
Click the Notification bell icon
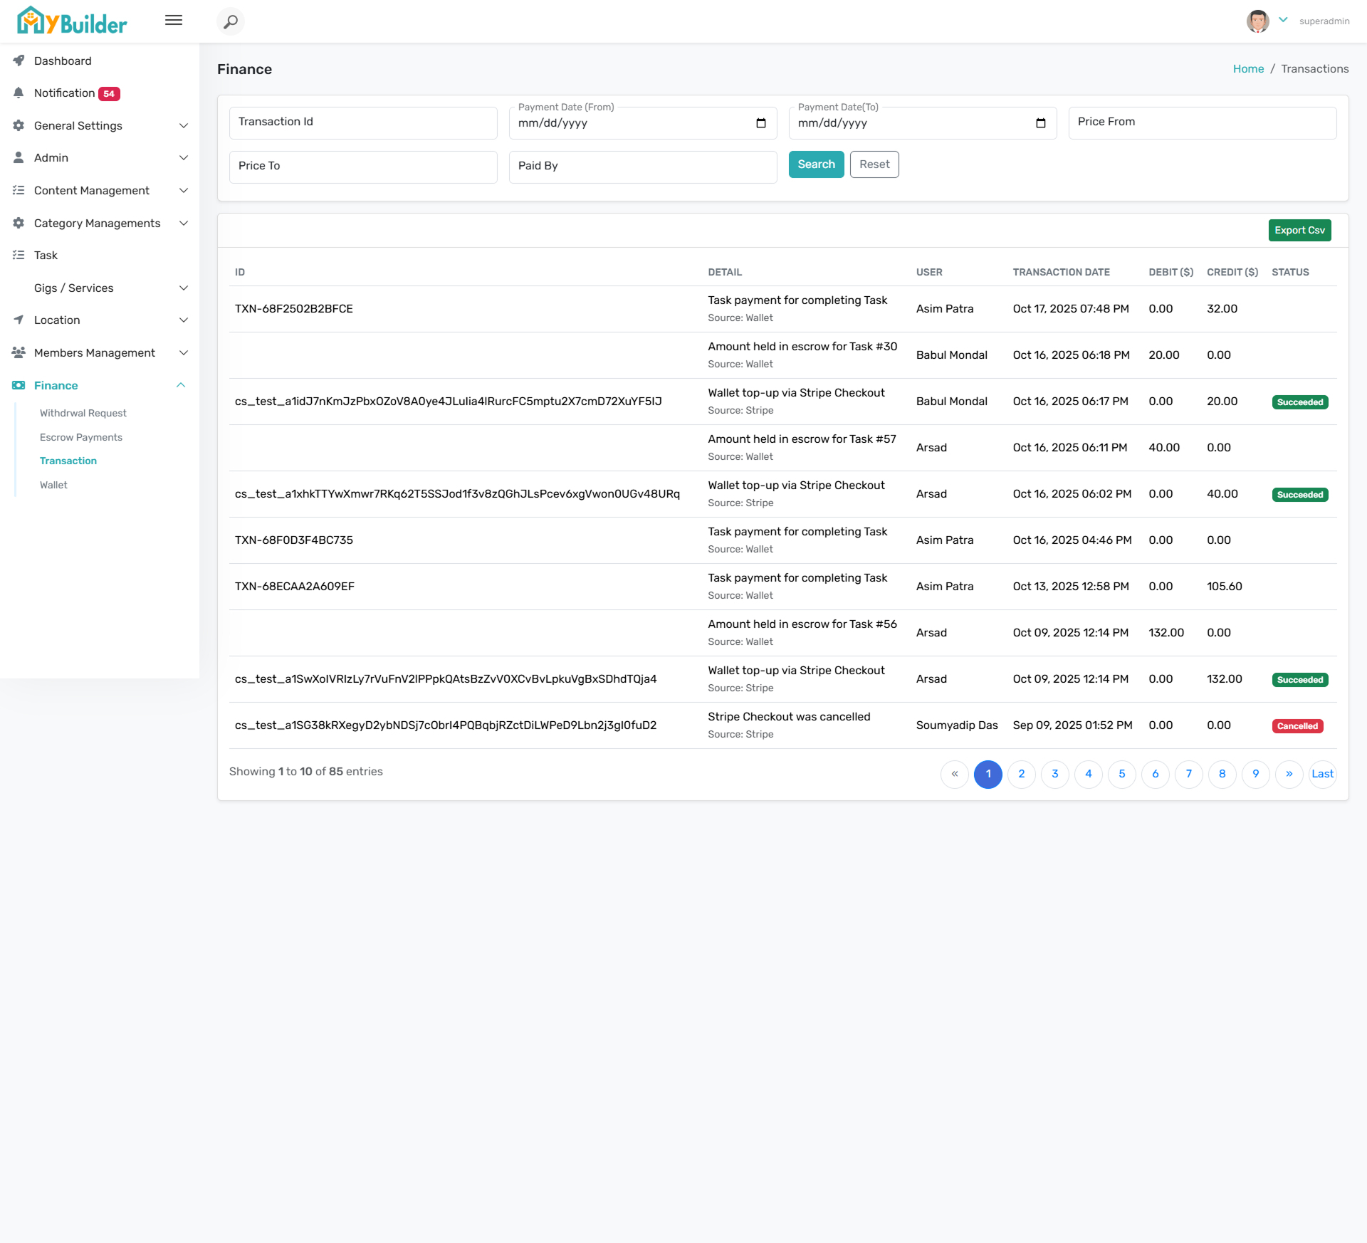[19, 93]
